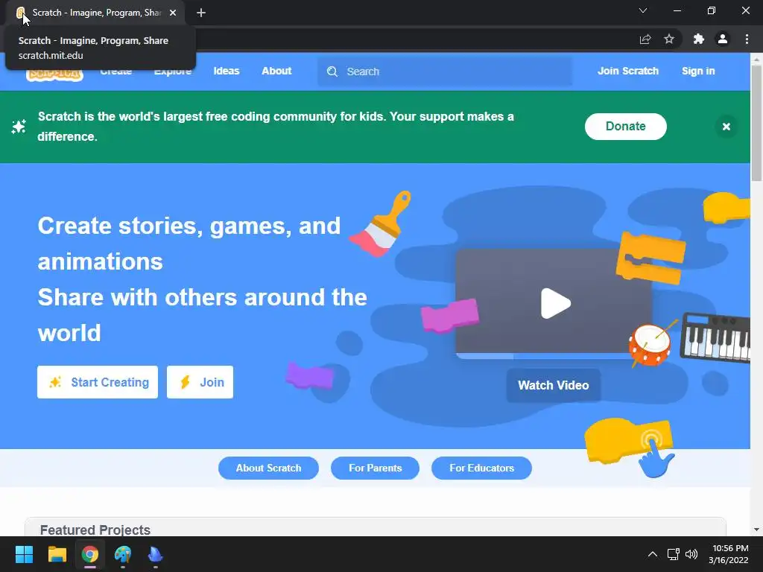Click the pointing hand cursor illustration
This screenshot has width=763, height=572.
coord(656,459)
